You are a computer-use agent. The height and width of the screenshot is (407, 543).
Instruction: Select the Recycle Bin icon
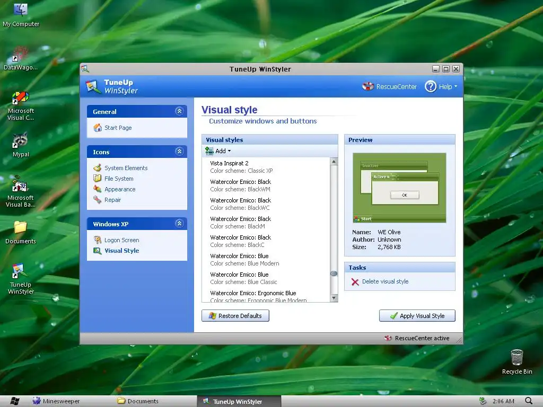516,361
